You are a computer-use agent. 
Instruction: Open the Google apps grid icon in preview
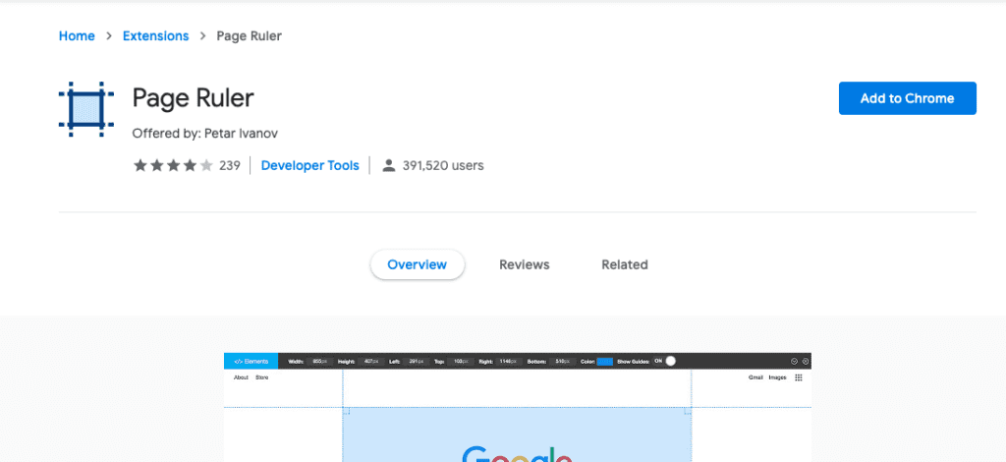(x=799, y=377)
